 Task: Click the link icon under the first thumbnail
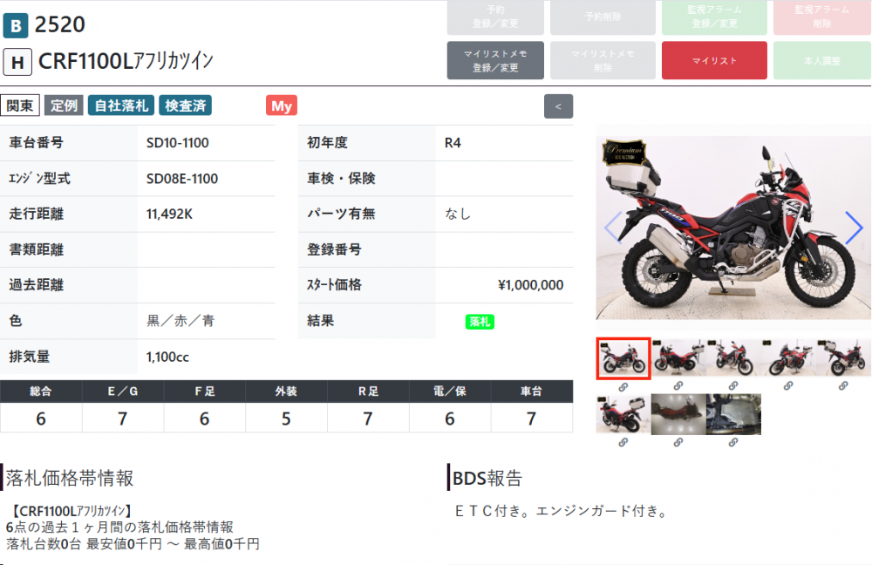(x=623, y=386)
